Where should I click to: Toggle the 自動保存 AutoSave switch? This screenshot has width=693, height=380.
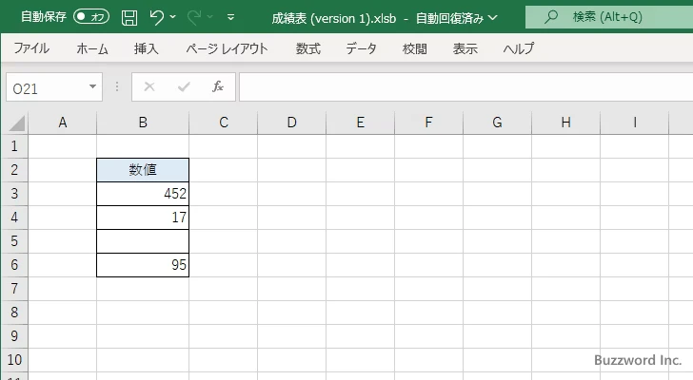pyautogui.click(x=91, y=17)
